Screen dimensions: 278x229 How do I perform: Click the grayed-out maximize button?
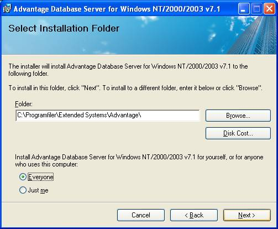point(256,9)
